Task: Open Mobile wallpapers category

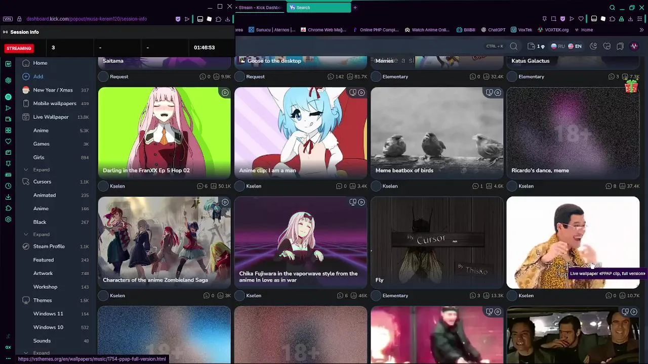Action: tap(55, 104)
